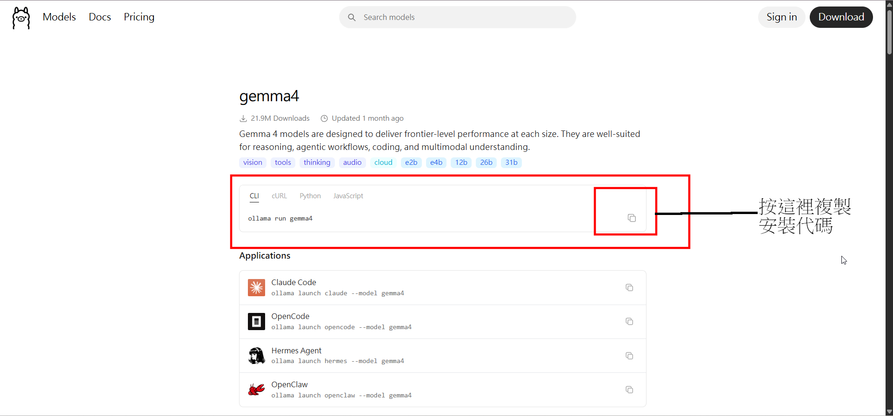Copy the Hermes Agent launch command
The width and height of the screenshot is (893, 416).
pyautogui.click(x=629, y=356)
